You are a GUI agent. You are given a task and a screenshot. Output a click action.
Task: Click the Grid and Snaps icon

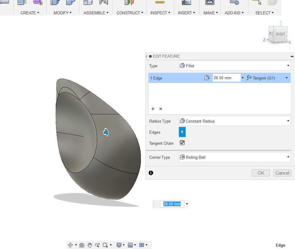[x=130, y=245]
